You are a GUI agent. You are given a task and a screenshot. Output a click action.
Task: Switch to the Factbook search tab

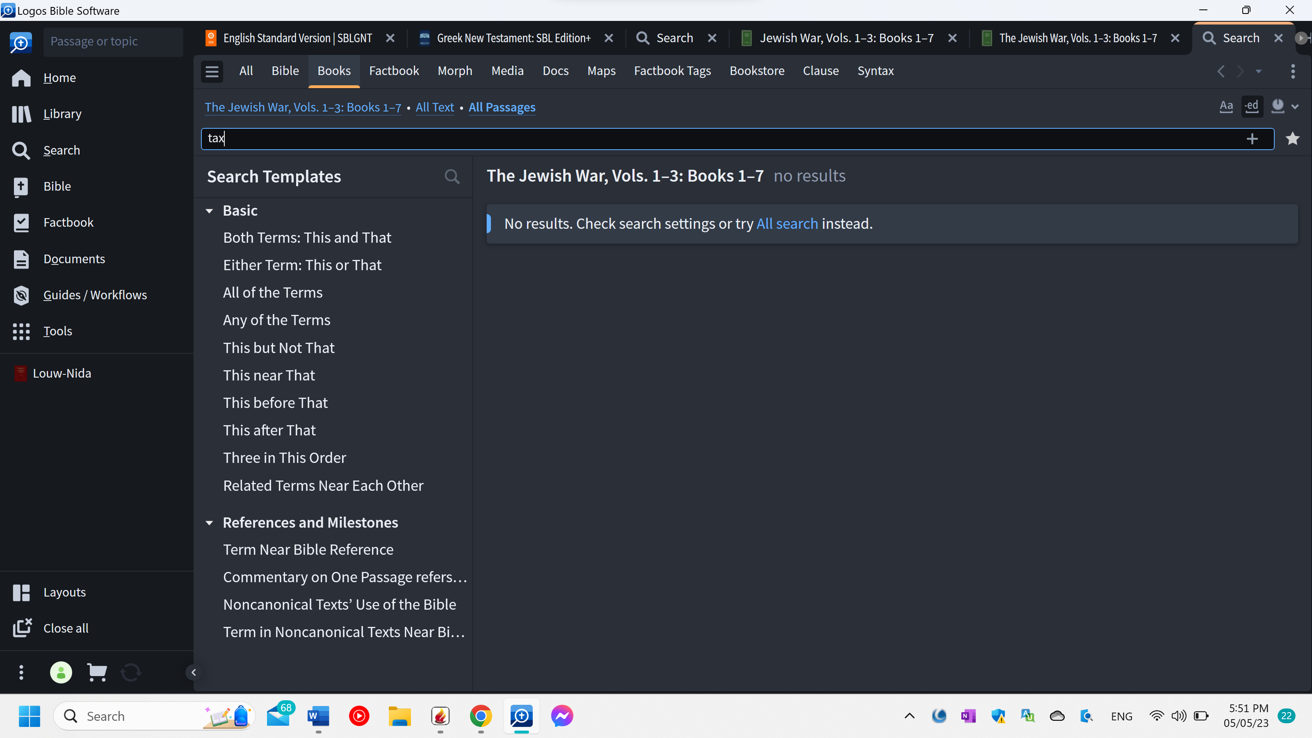point(394,71)
